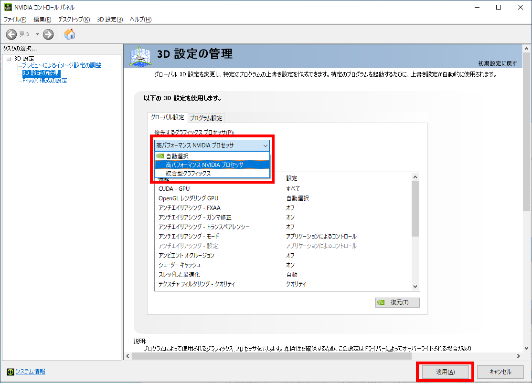This screenshot has width=532, height=383.
Task: Select アンビエント オクルージョン row
Action: [283, 255]
